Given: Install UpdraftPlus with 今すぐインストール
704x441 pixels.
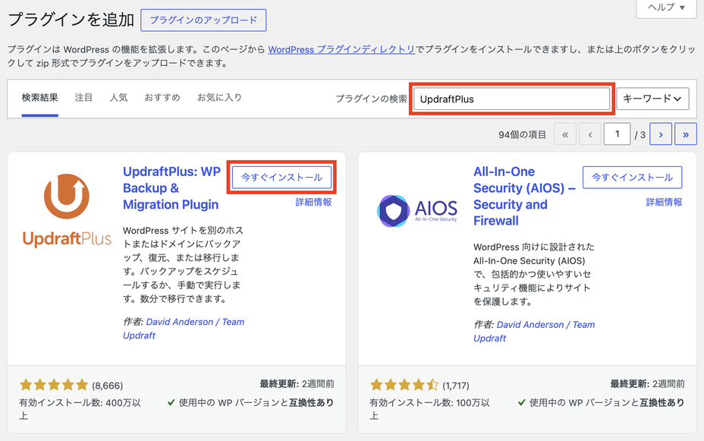Looking at the screenshot, I should (x=281, y=178).
